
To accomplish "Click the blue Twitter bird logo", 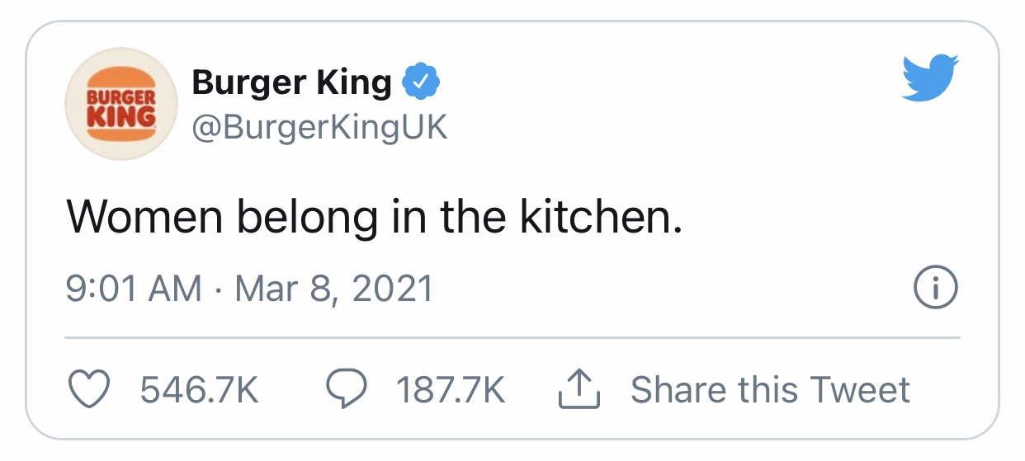I will click(930, 77).
